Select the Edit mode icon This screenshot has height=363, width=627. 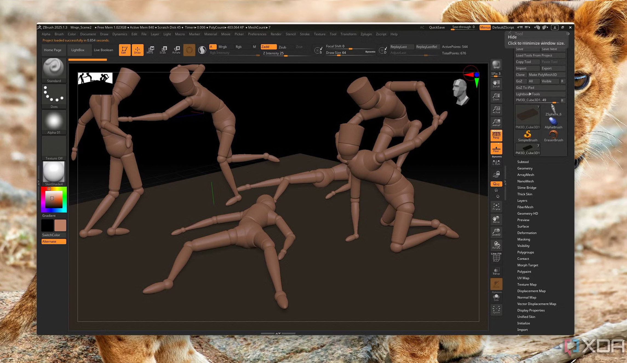tap(124, 50)
